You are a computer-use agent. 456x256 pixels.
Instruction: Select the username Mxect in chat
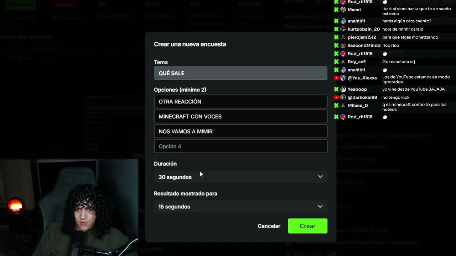click(354, 10)
